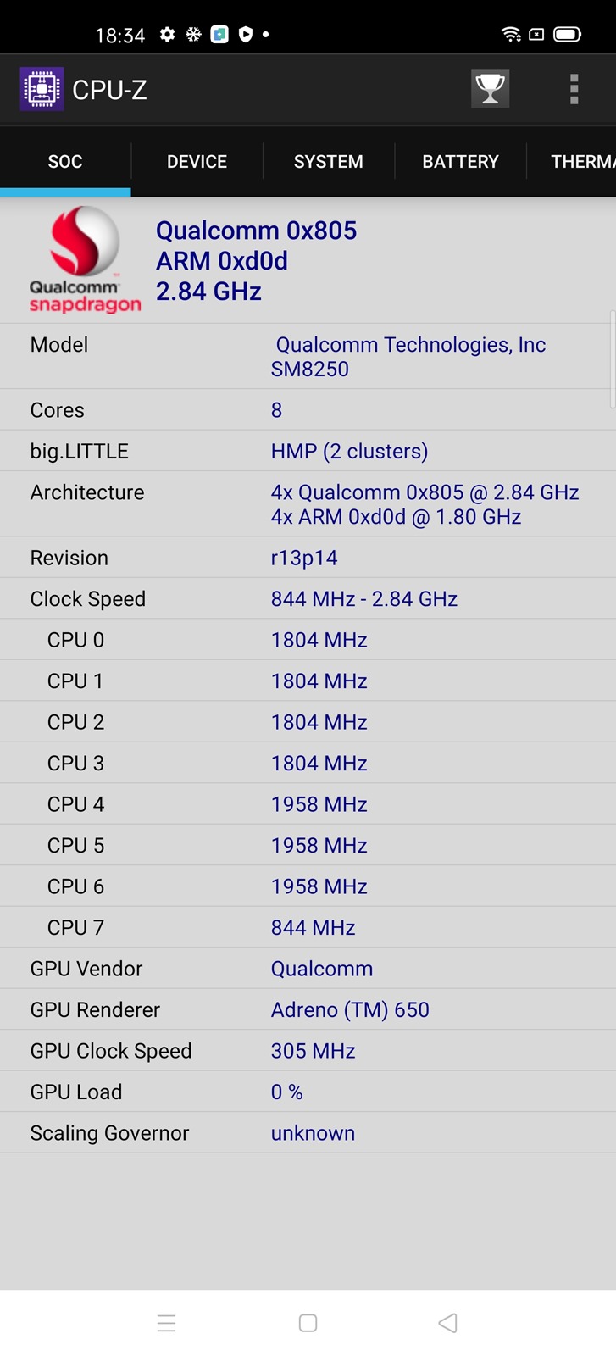The height and width of the screenshot is (1356, 616).
Task: Tap the battery indicator in status bar
Action: coord(567,35)
